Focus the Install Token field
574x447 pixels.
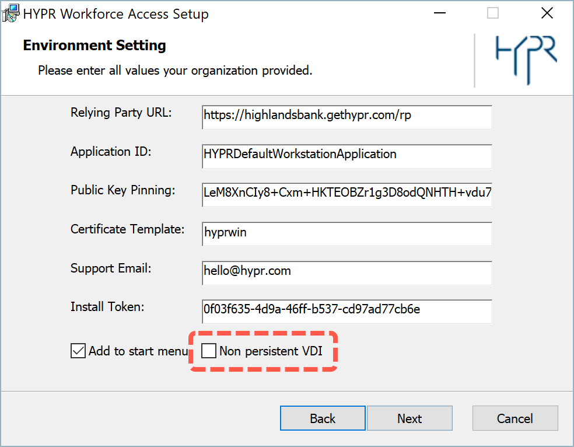tap(346, 312)
